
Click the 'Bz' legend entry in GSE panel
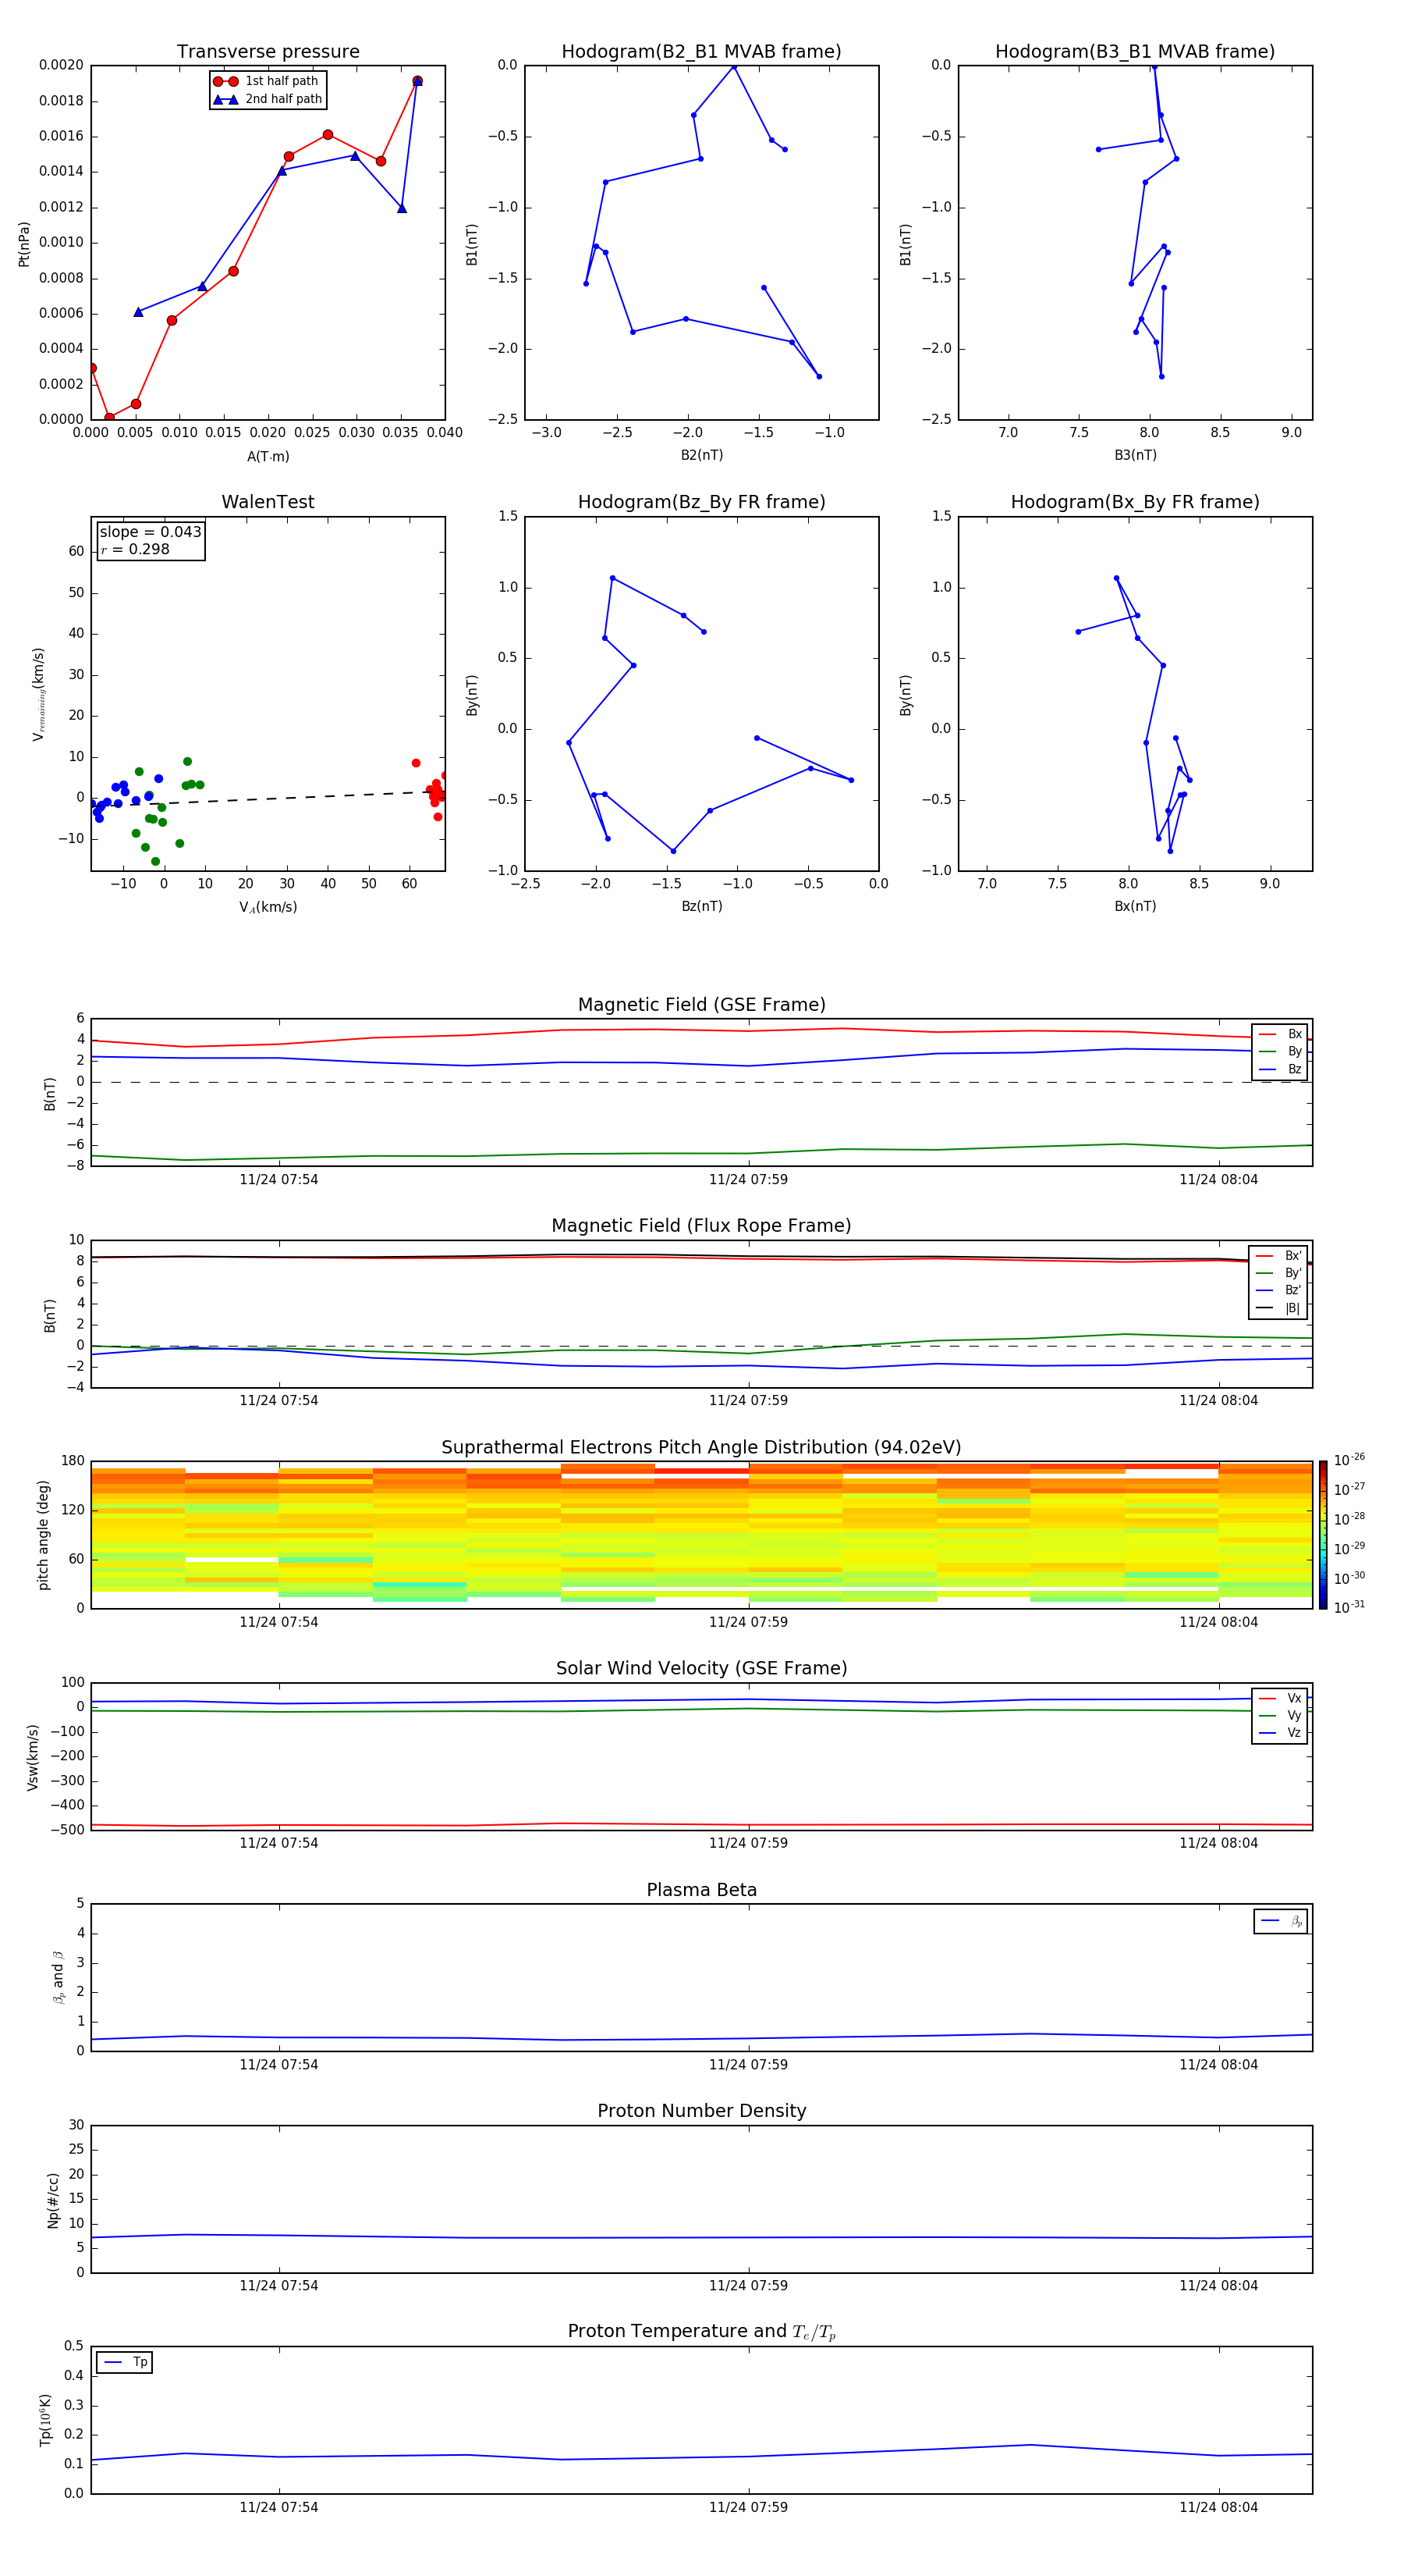[1280, 1069]
